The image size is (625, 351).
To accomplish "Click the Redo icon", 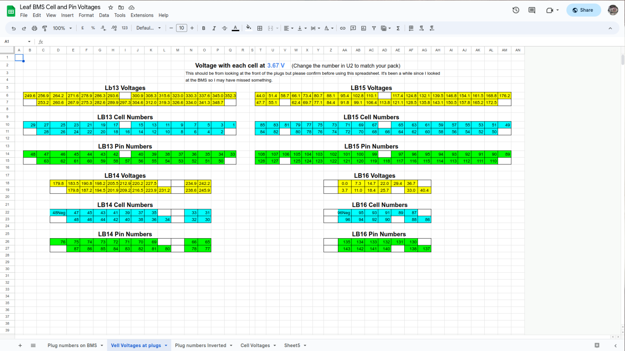I will (24, 28).
